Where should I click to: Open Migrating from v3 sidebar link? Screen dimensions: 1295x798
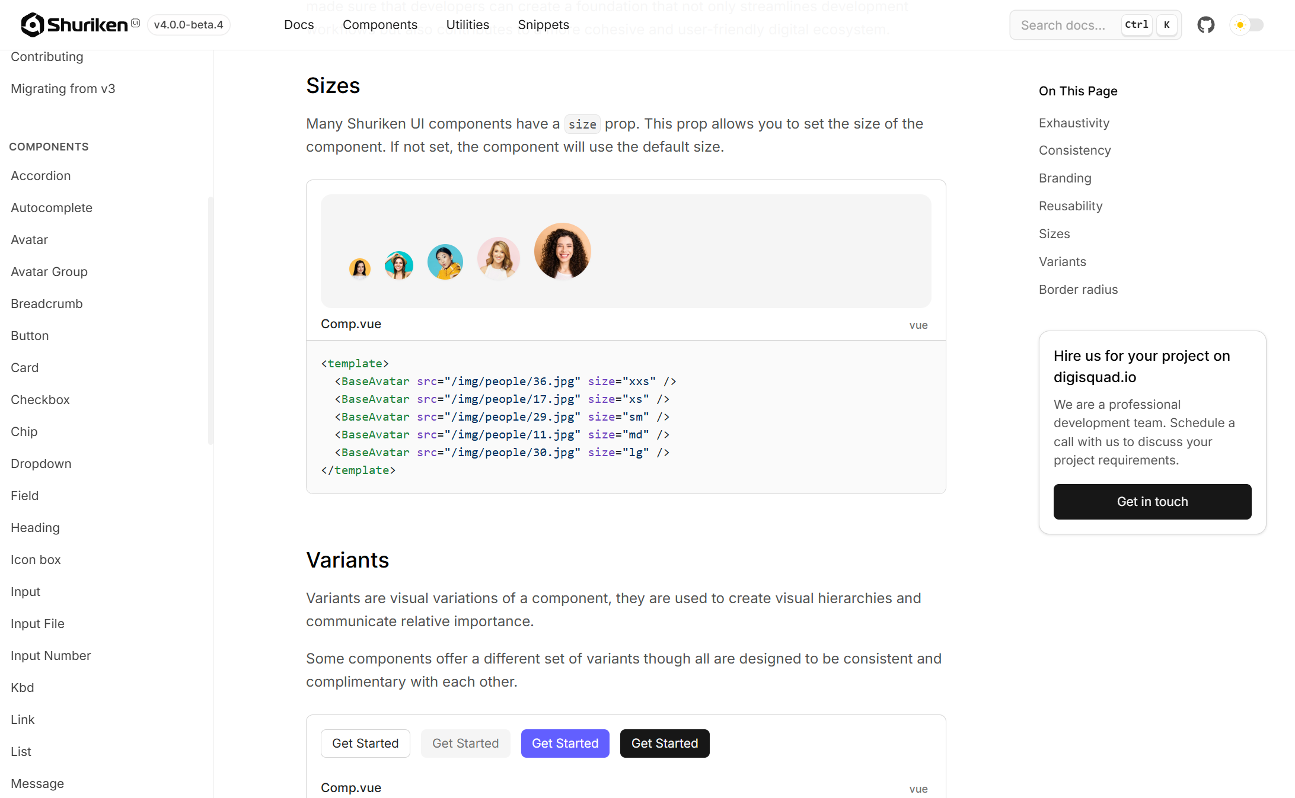[63, 89]
